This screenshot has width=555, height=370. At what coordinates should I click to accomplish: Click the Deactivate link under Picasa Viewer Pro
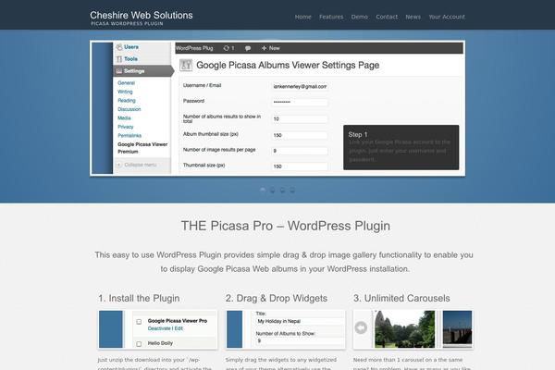pos(160,328)
